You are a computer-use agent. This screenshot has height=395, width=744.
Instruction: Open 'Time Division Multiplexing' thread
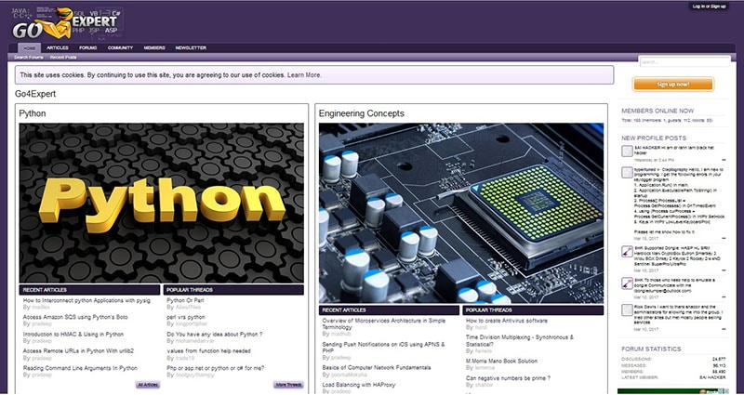[x=520, y=340]
